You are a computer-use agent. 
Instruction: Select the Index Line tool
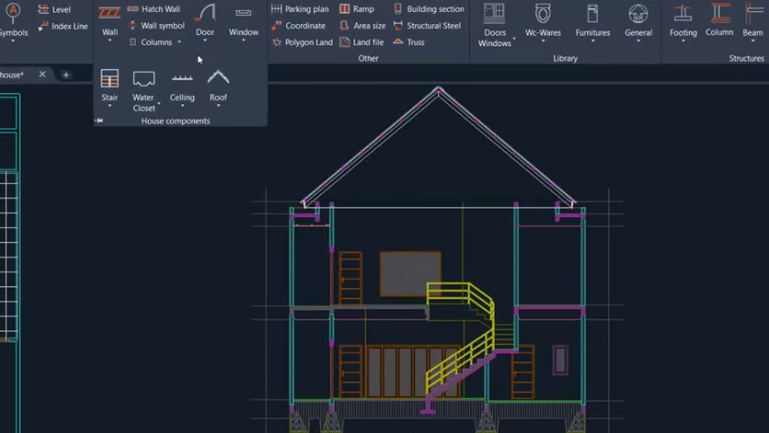point(62,26)
